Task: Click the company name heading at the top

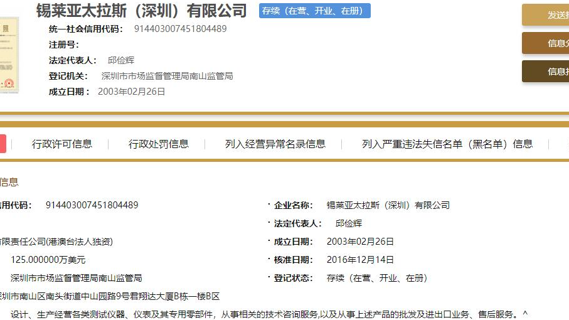Action: (141, 11)
